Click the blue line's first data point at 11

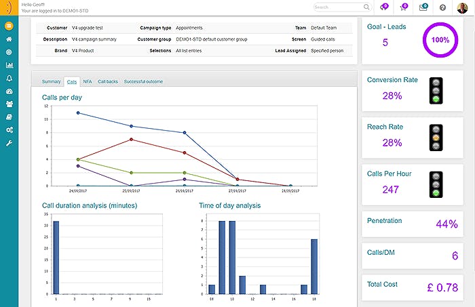[x=78, y=112]
